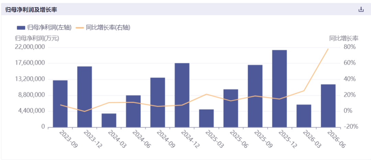
Task: Select the 2025-03 net profit bar
Action: click(x=206, y=118)
